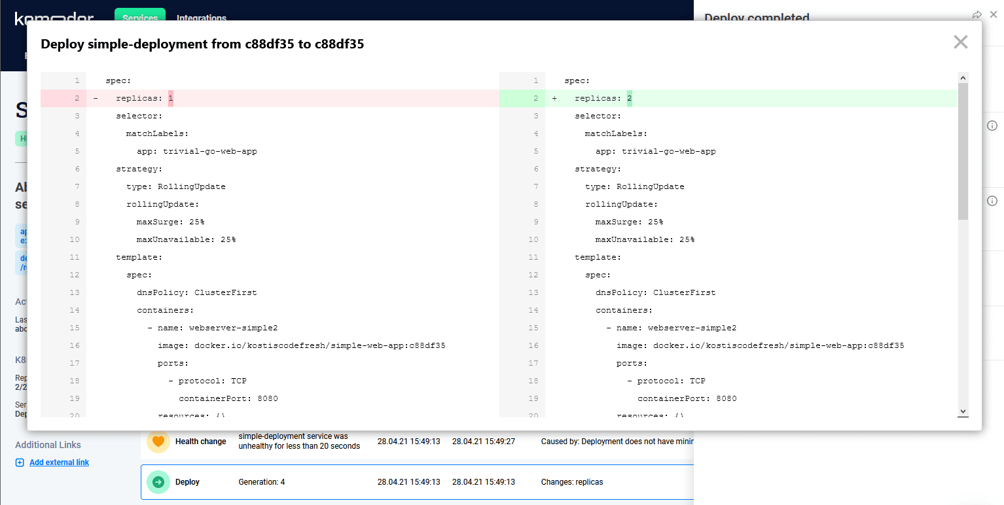Click the added line 'replicas: 2'
This screenshot has height=505, width=1004.
[x=603, y=98]
